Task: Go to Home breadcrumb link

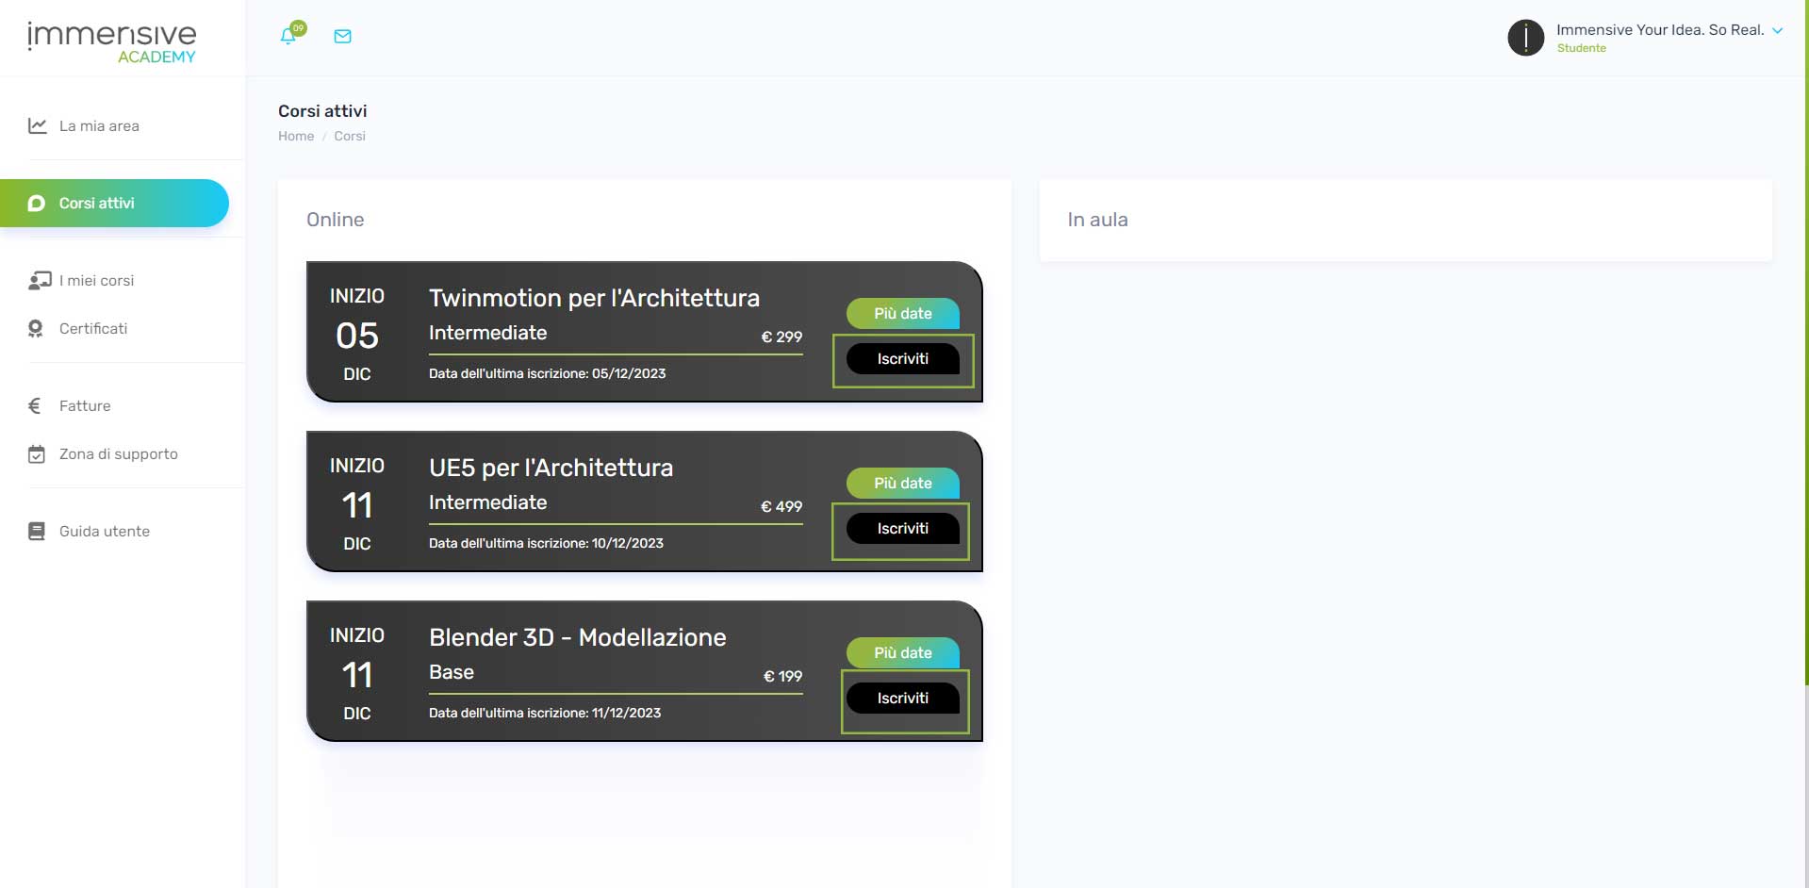Action: [296, 136]
